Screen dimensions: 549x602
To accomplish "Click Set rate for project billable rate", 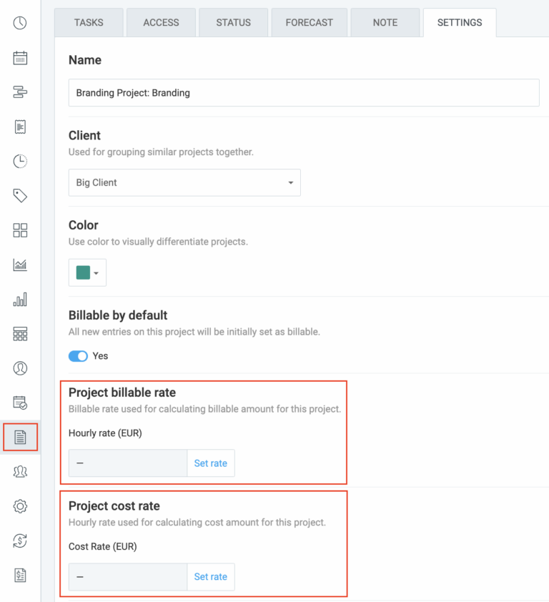I will tap(210, 463).
